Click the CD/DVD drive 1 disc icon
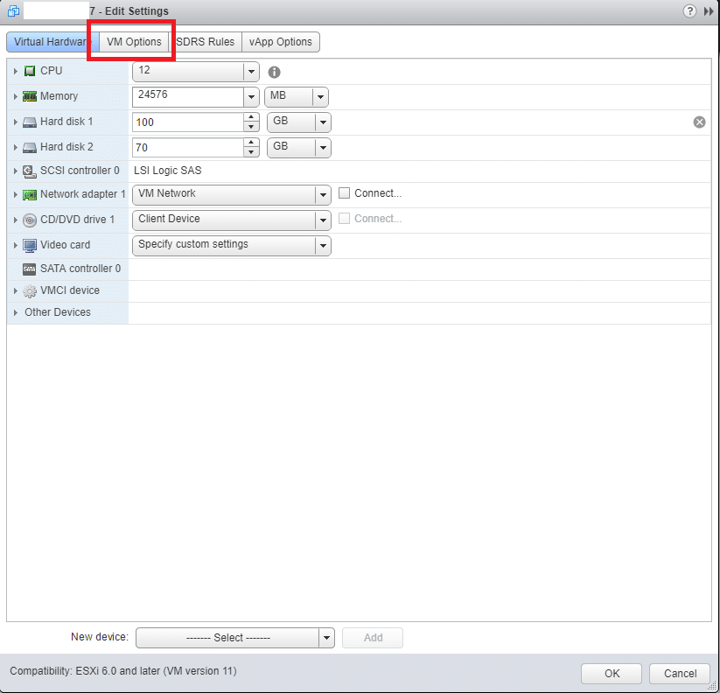 [x=30, y=220]
